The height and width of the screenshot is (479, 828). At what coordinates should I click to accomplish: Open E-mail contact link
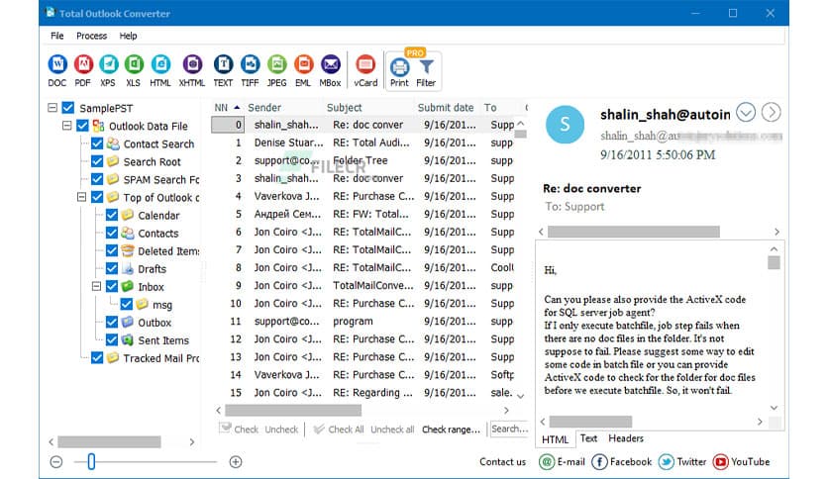563,462
